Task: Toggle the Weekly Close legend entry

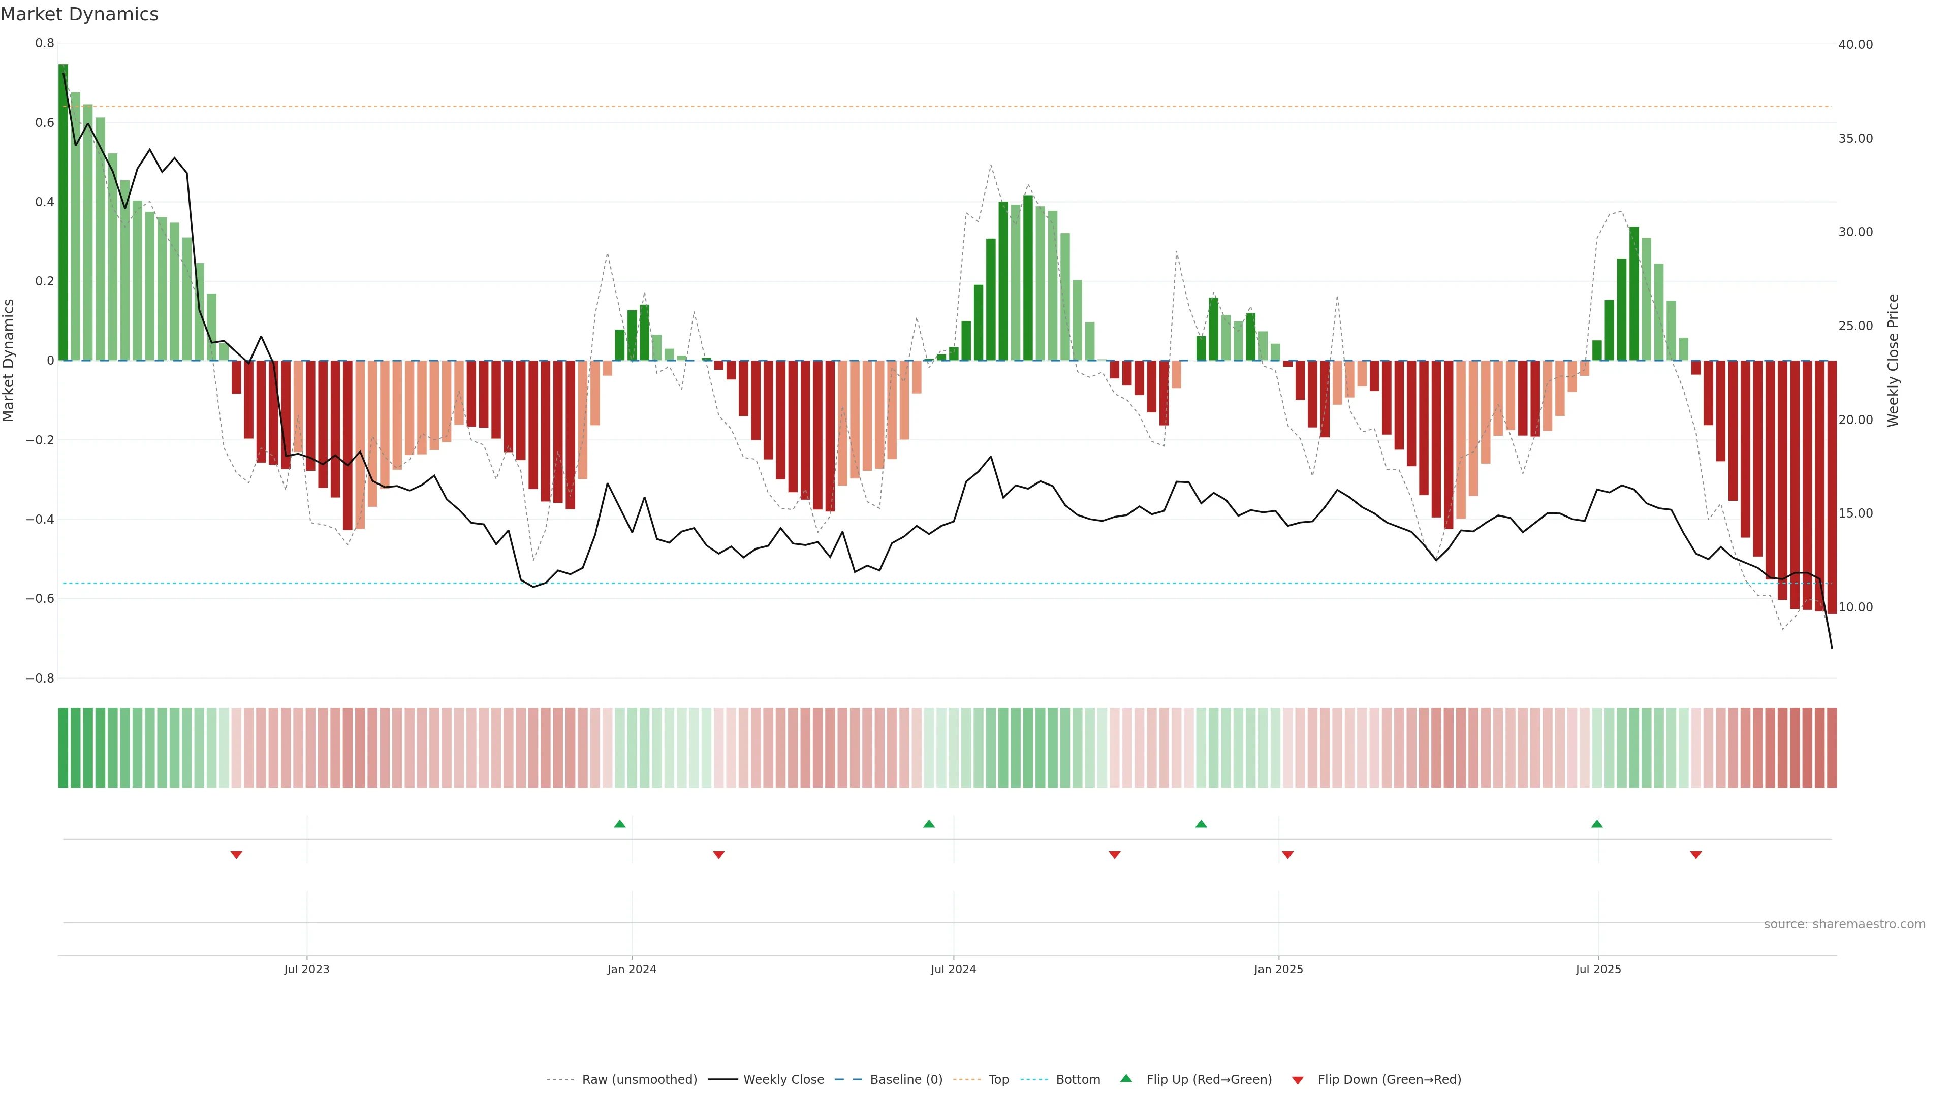Action: [783, 1080]
